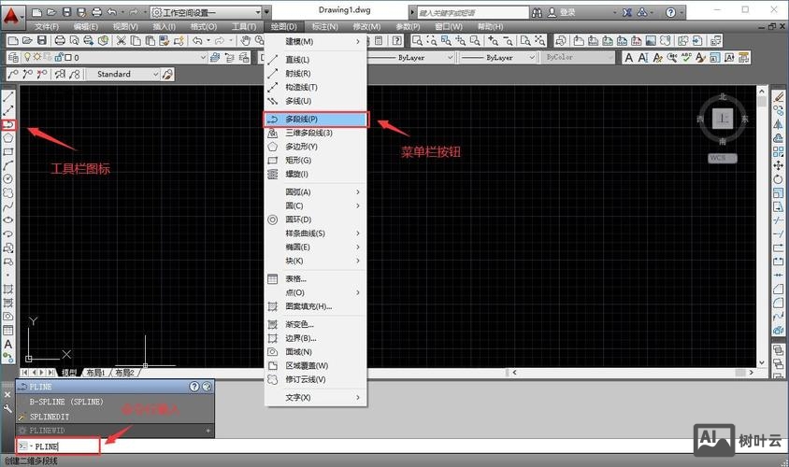Click the AutoCAD application logo button
The image size is (789, 467).
(12, 16)
